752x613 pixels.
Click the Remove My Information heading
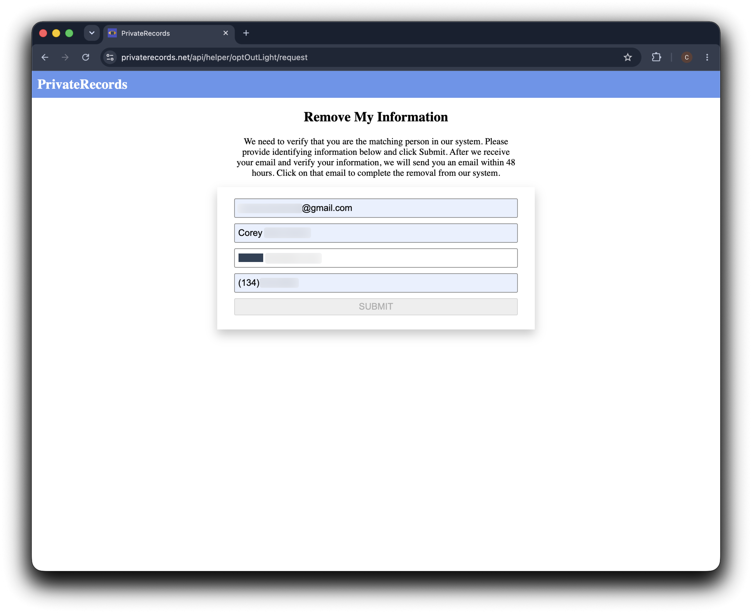[376, 117]
